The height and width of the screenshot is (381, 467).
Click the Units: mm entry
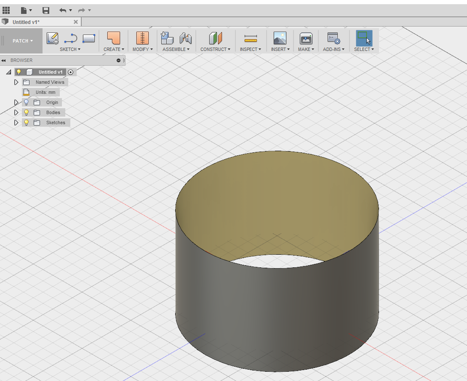(x=45, y=92)
